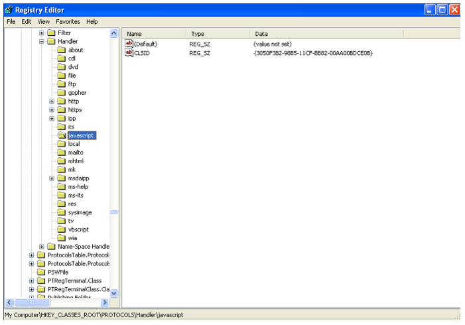The image size is (465, 325).
Task: Click the file folder icon
Action: [x=62, y=76]
